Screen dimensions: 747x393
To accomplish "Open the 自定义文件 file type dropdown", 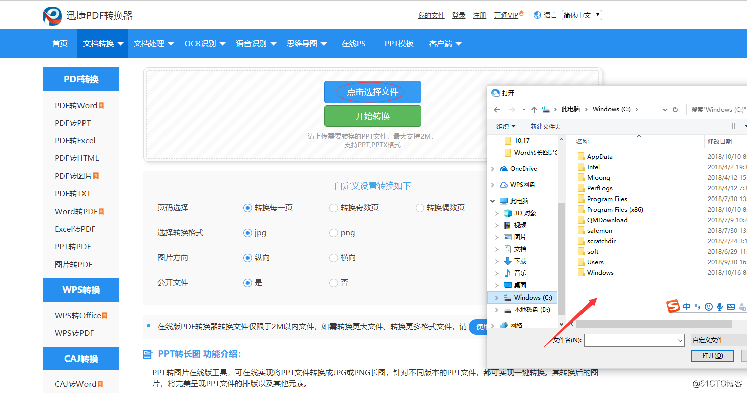I will point(719,340).
